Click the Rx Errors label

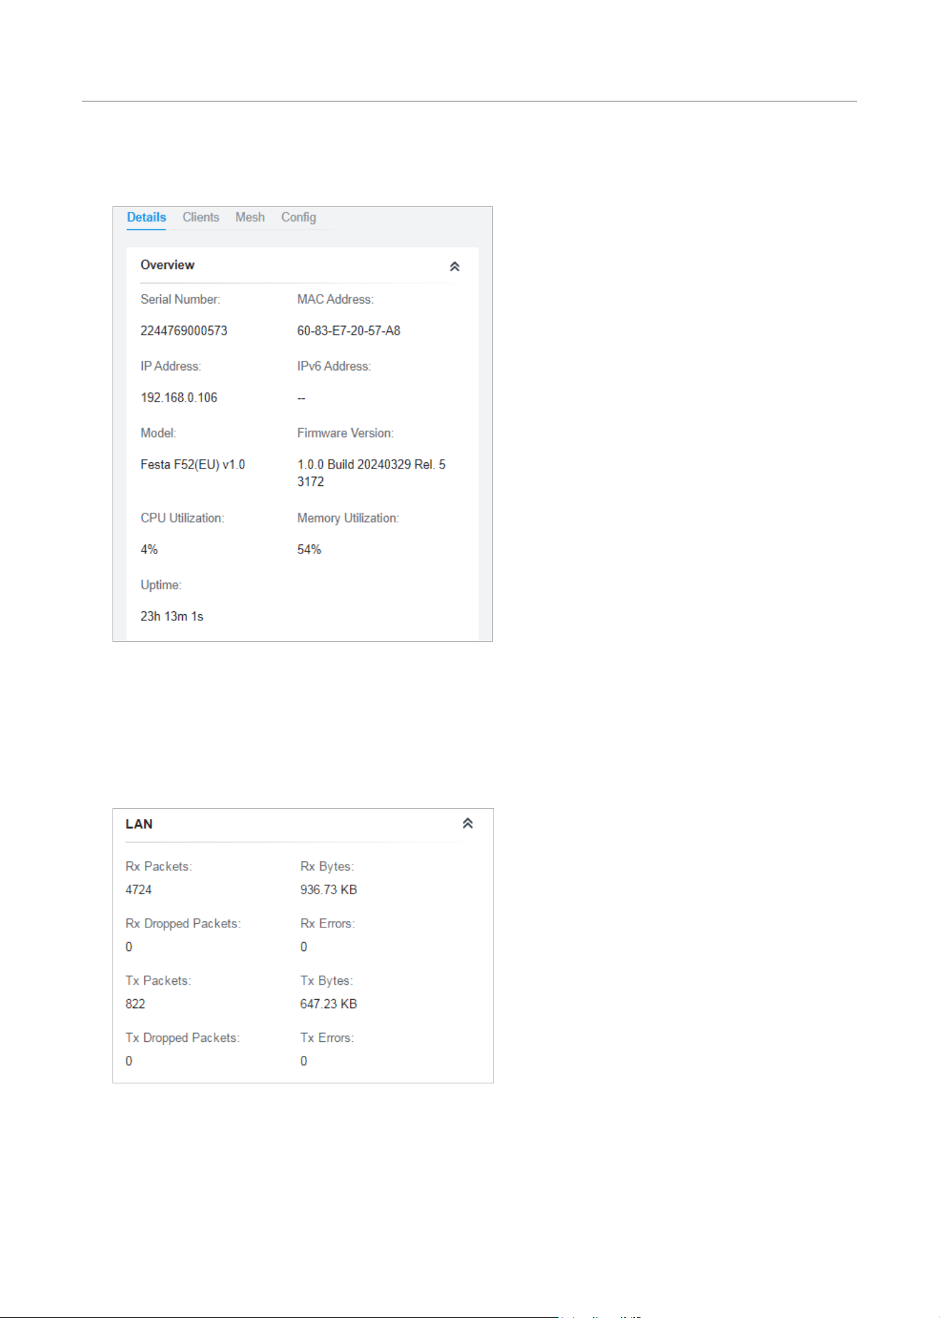click(x=327, y=923)
